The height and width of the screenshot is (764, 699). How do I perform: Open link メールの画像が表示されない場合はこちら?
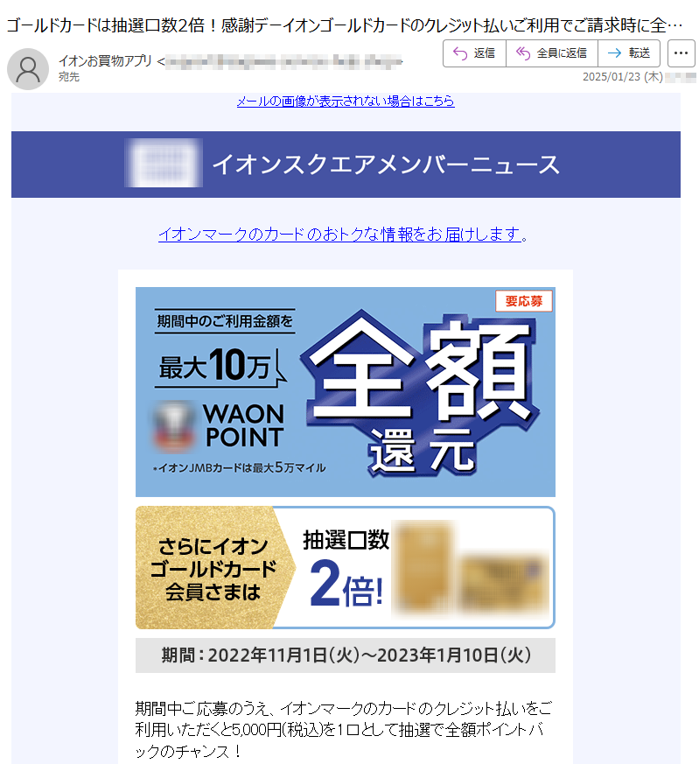pyautogui.click(x=346, y=101)
